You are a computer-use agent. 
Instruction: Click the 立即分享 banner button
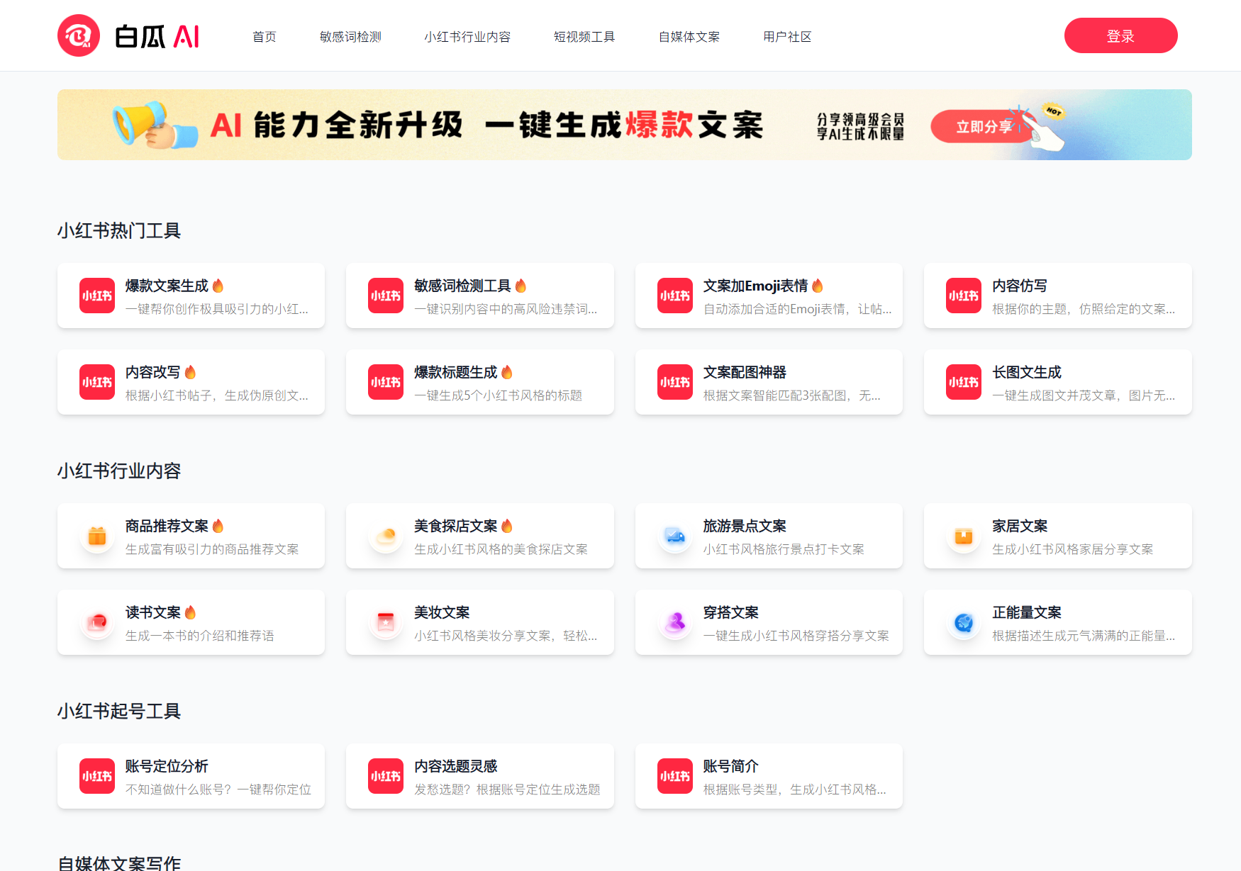click(984, 127)
